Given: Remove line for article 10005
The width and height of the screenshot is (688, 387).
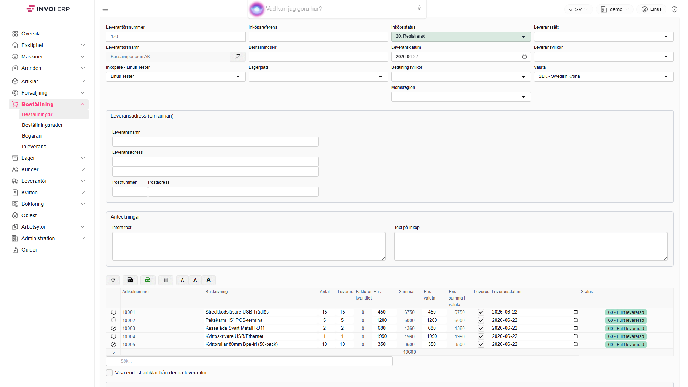Looking at the screenshot, I should pos(114,344).
